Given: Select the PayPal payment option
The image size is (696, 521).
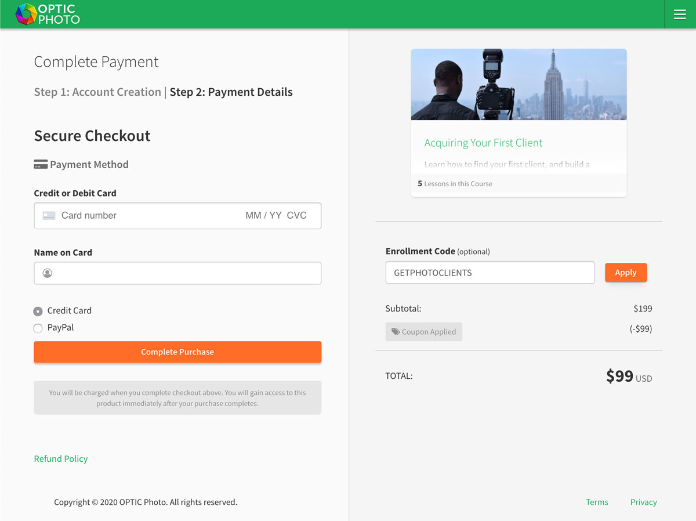Looking at the screenshot, I should [x=38, y=328].
